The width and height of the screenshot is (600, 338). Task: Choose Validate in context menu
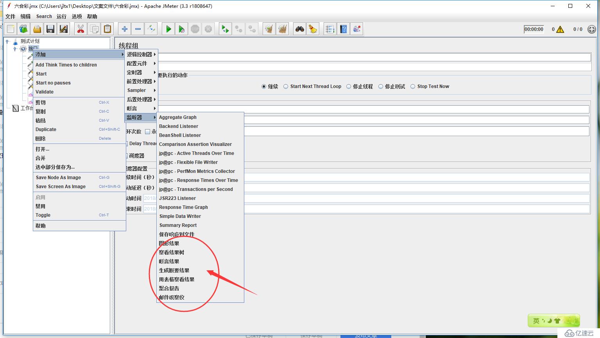[x=79, y=92]
